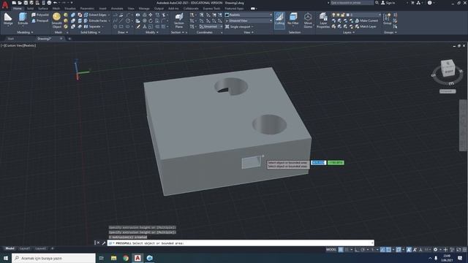Image resolution: width=468 pixels, height=263 pixels.
Task: Open the Surface ribbon tab
Action: coord(43,9)
